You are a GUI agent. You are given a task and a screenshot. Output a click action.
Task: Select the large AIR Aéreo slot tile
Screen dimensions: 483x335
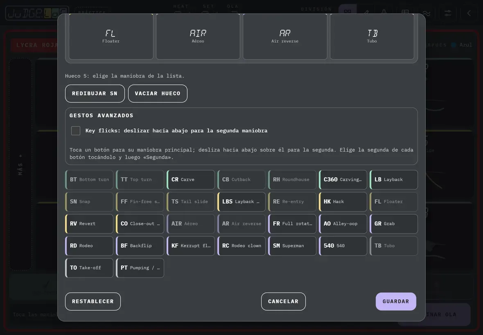click(198, 36)
